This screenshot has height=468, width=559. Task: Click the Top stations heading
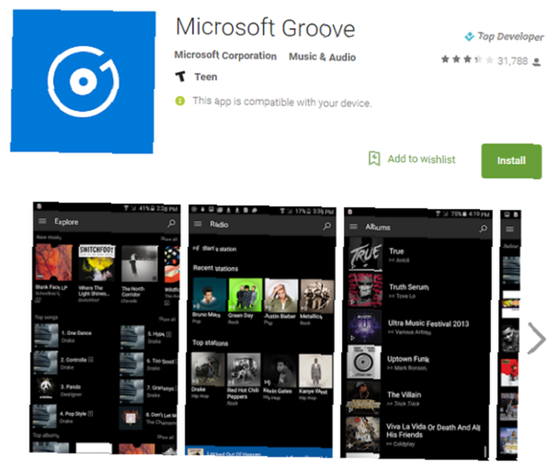click(x=210, y=343)
